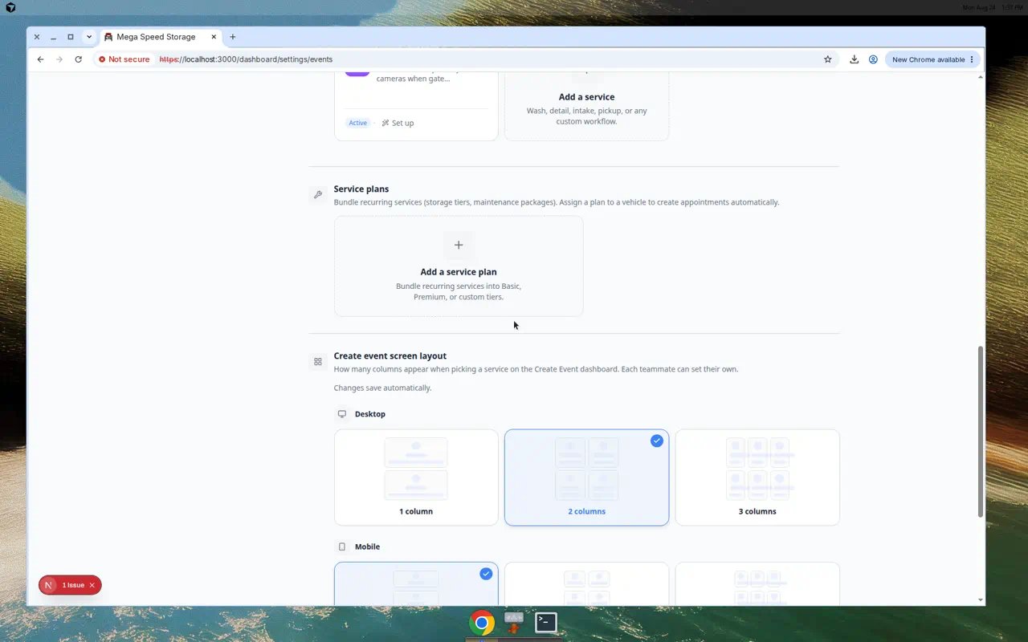Open Chrome from the taskbar dock
The image size is (1028, 642).
(482, 623)
